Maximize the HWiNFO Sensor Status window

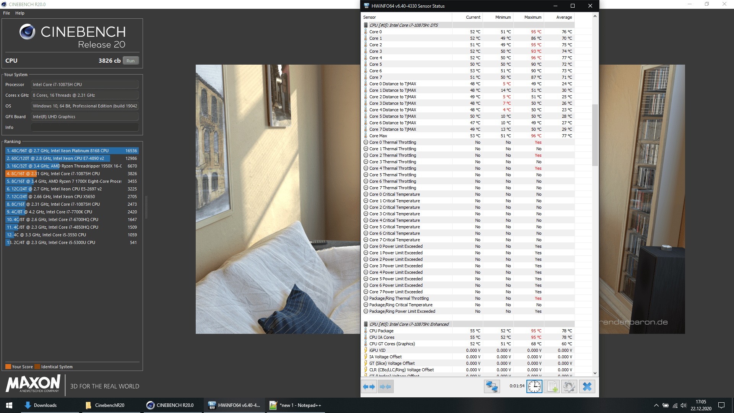pos(572,6)
